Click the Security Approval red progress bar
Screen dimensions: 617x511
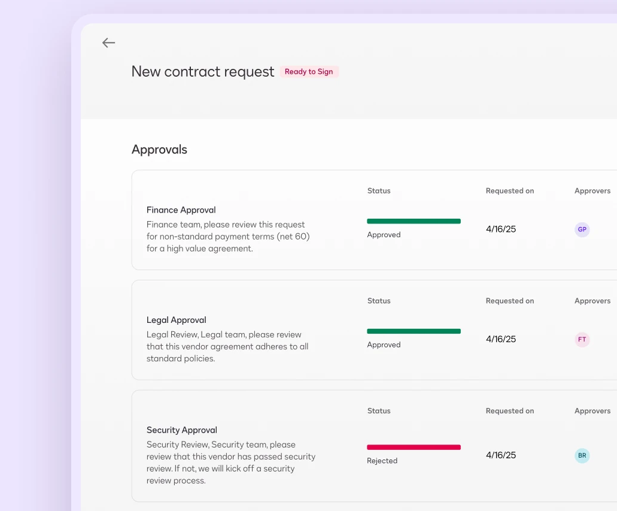click(x=414, y=447)
